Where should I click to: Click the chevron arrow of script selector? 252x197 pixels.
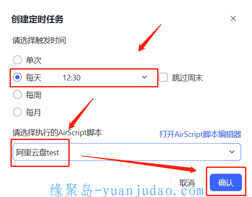(x=232, y=152)
